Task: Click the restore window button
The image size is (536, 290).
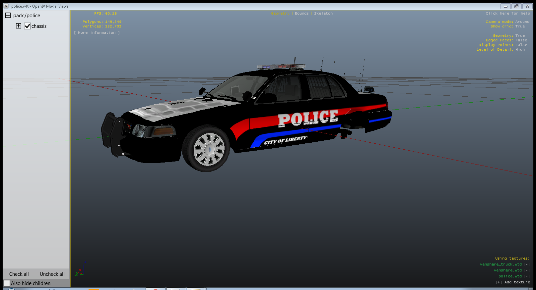Action: [x=516, y=6]
